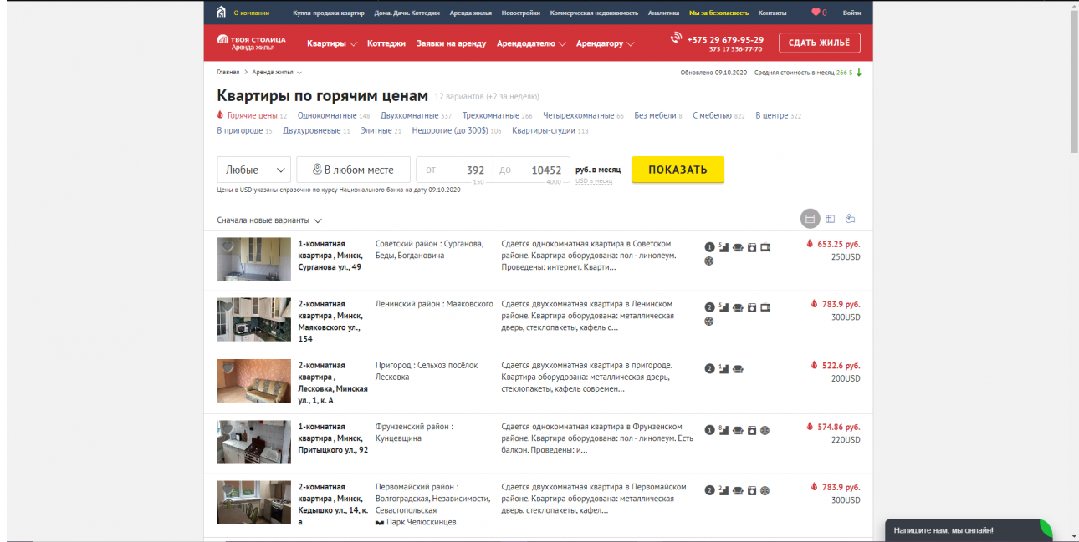Toggle heart on Pritytskogo apartment photo

(x=226, y=428)
